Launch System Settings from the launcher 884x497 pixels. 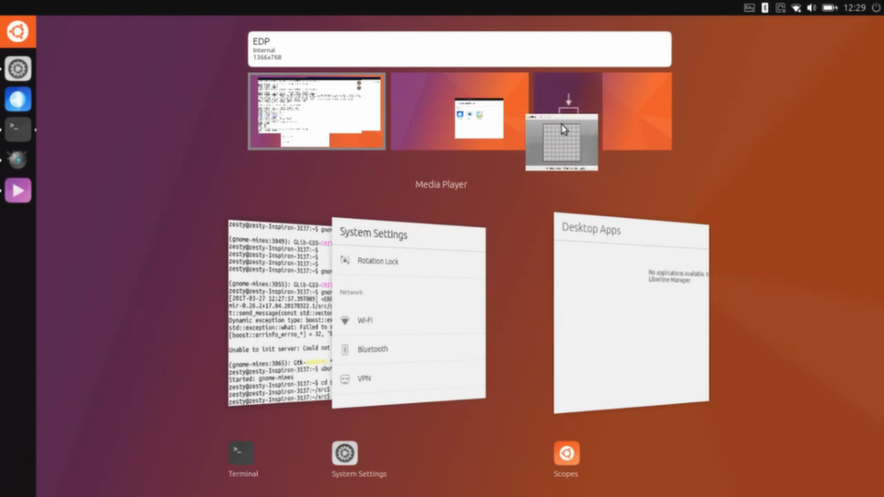18,68
